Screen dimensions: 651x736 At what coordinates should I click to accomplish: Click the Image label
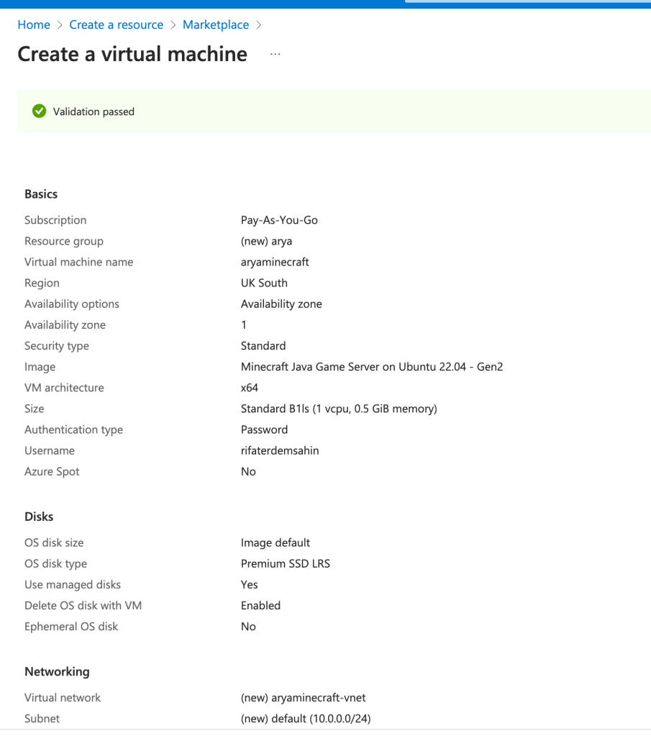click(x=40, y=367)
